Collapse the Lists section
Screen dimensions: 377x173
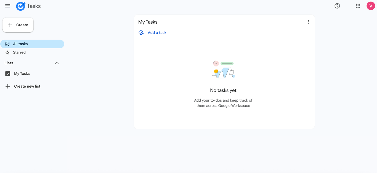click(57, 63)
